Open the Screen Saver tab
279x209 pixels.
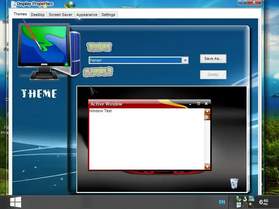click(60, 15)
